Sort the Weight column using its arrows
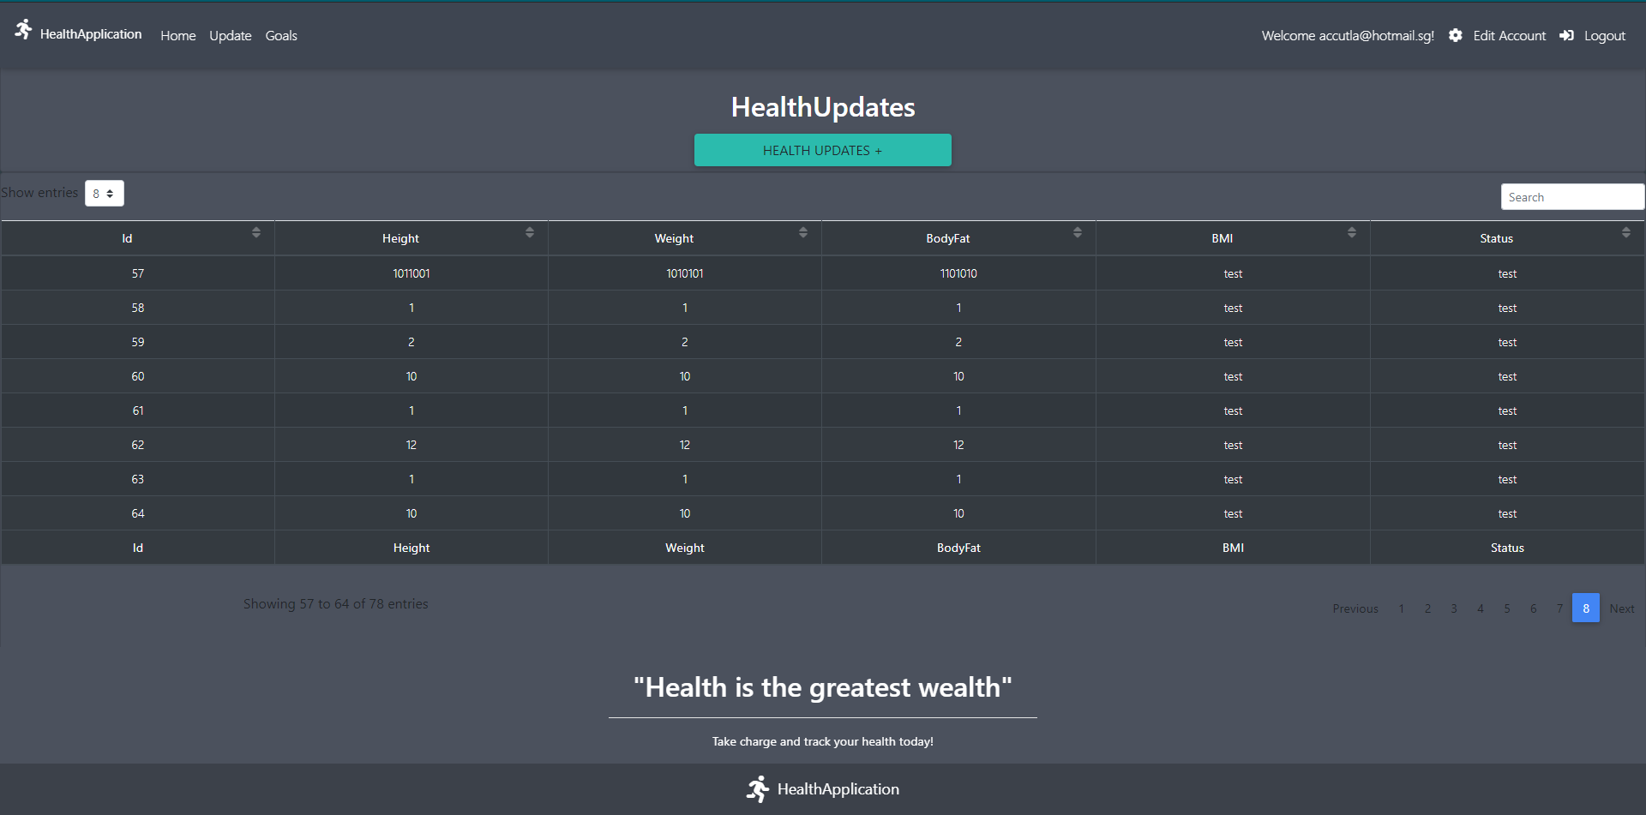 [802, 232]
